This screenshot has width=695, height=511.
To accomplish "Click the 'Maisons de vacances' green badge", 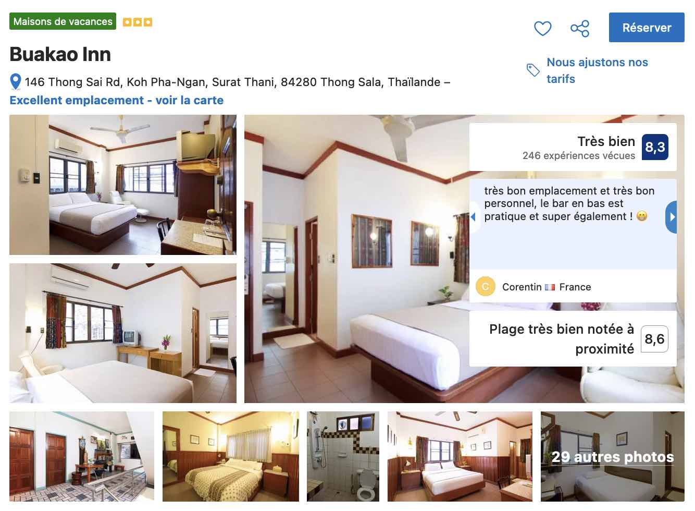I will (63, 21).
